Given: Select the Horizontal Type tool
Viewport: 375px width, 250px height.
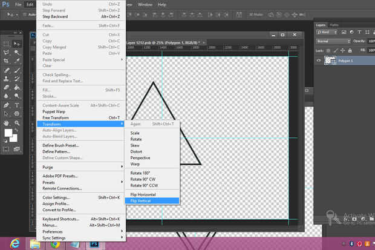Looking at the screenshot, I should [x=17, y=105].
